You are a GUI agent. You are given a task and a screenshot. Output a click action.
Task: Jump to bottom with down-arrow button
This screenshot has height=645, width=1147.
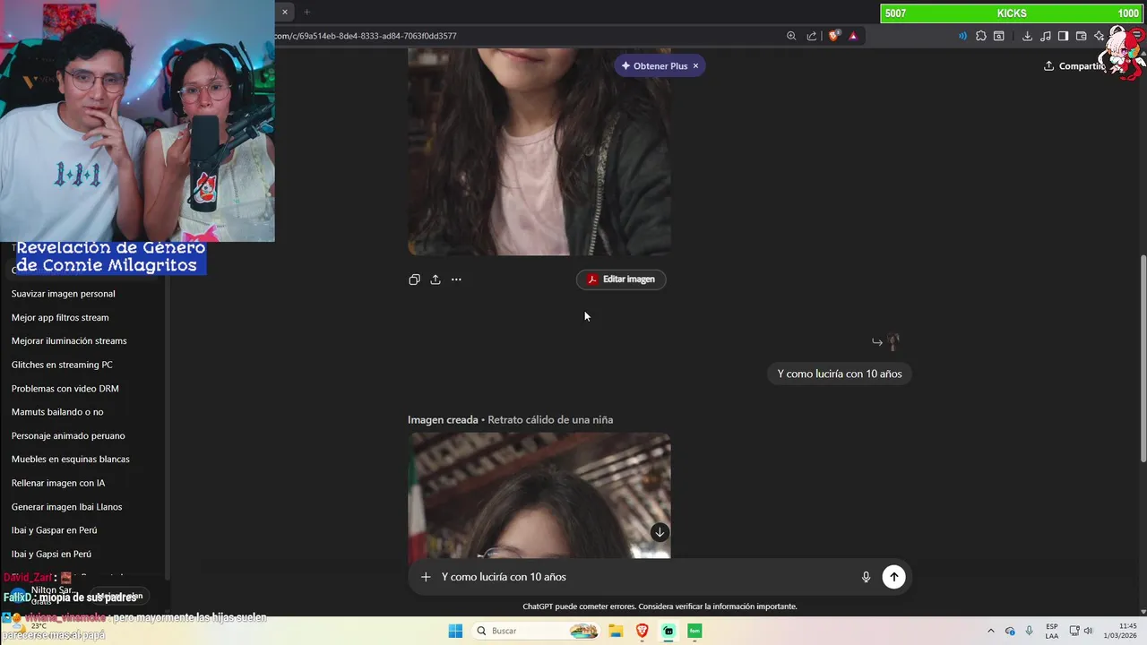tap(660, 532)
